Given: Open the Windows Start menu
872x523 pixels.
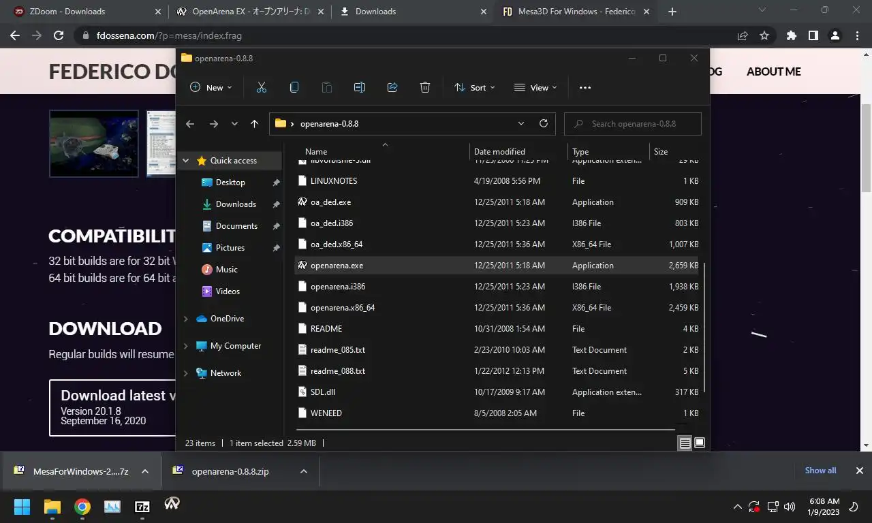Looking at the screenshot, I should 22,507.
